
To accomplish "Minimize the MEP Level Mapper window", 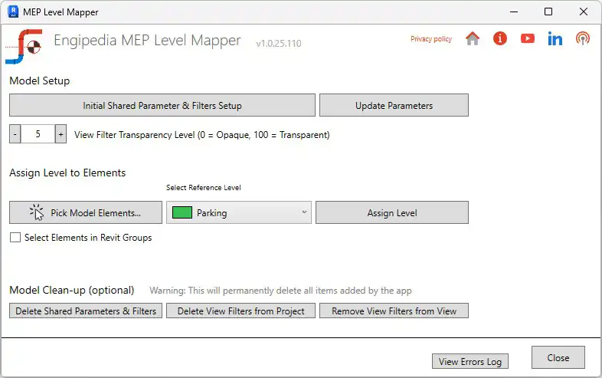I will pos(514,12).
